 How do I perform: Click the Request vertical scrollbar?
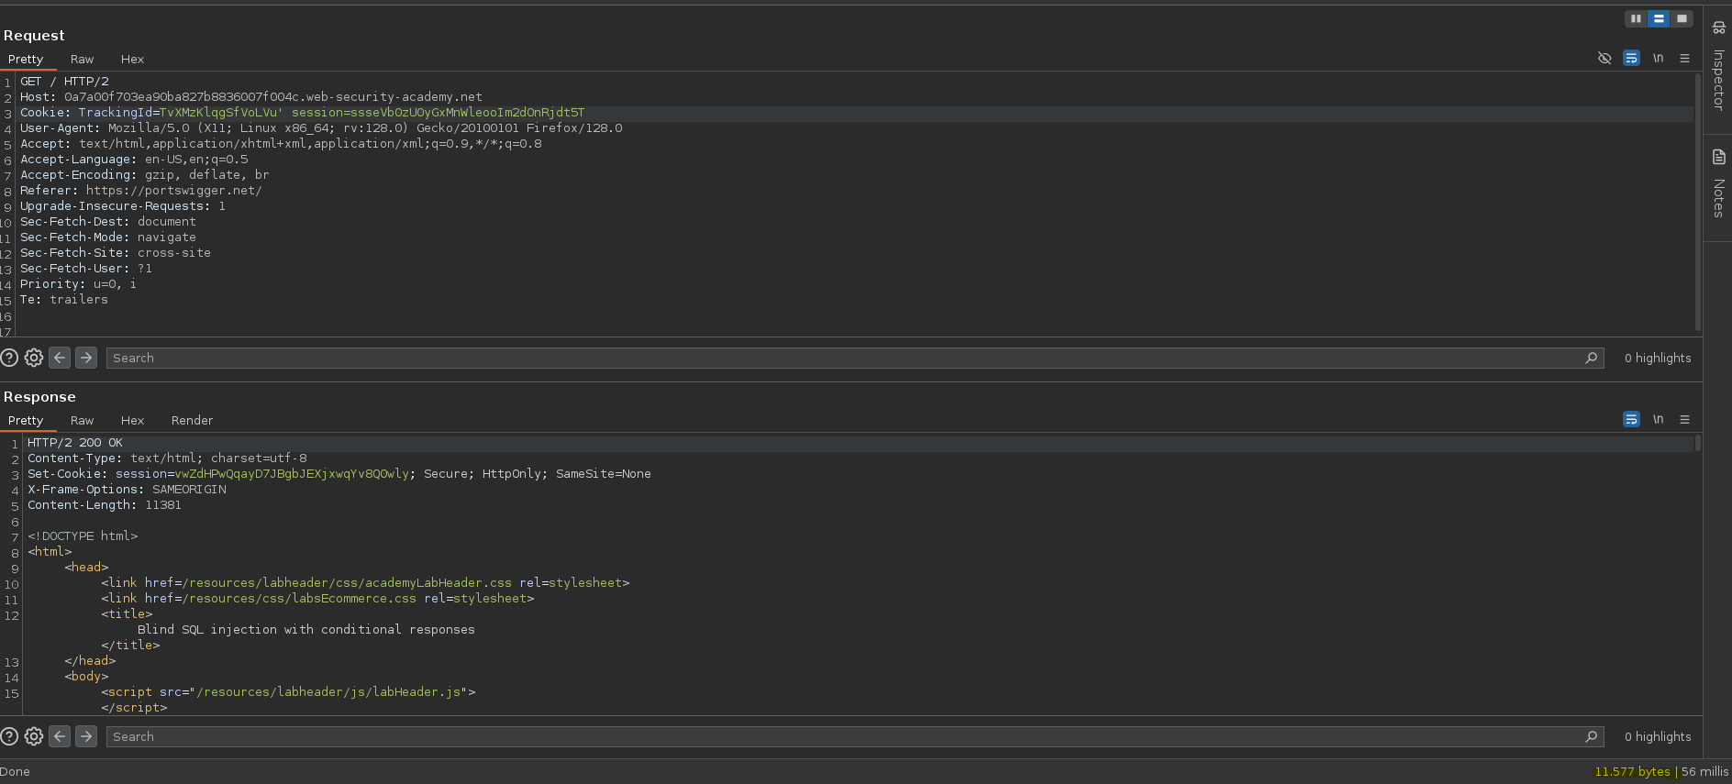point(1698,202)
